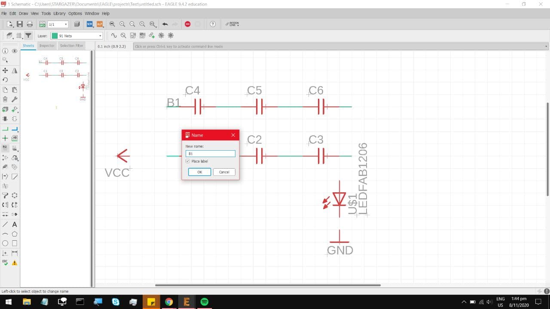Select the Polygon drawing tool
The width and height of the screenshot is (550, 309).
15,234
